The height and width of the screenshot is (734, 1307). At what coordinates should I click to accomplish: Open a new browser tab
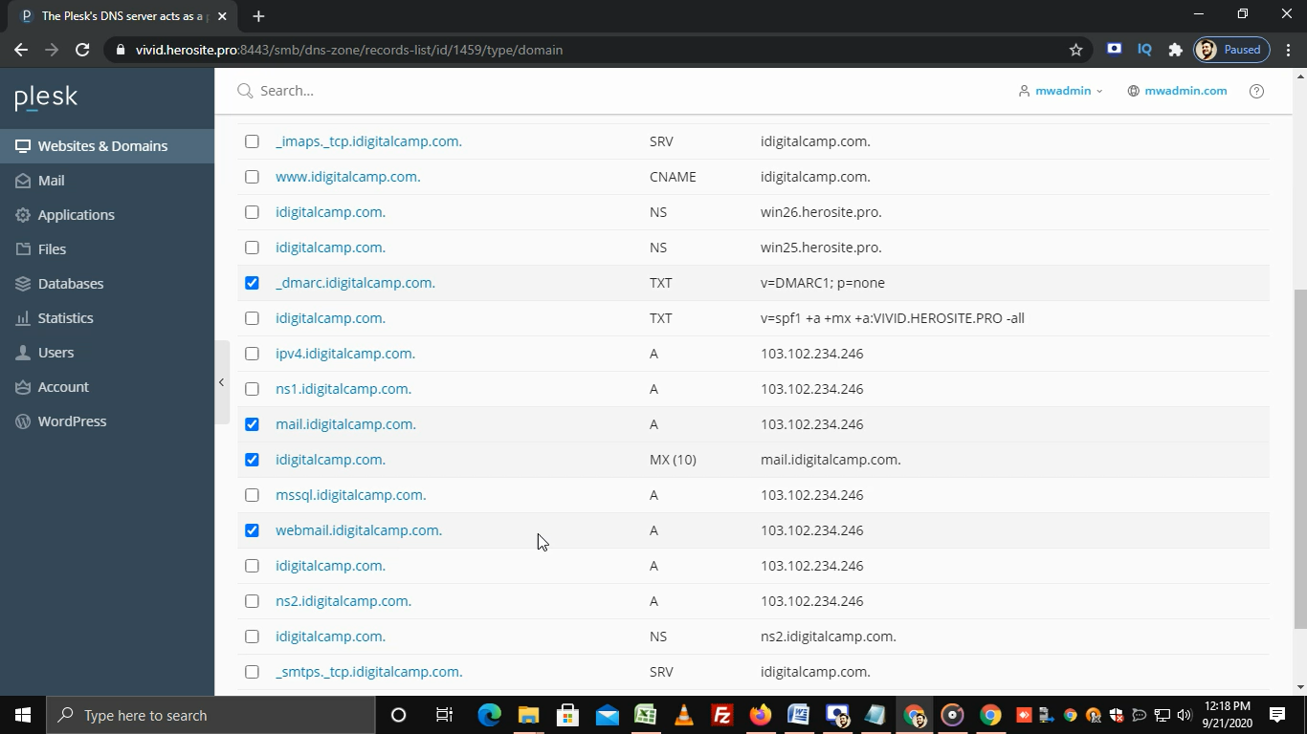[258, 16]
